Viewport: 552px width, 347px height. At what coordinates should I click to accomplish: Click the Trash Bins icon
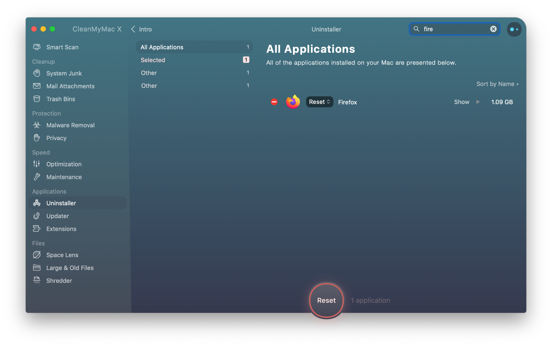pyautogui.click(x=37, y=99)
